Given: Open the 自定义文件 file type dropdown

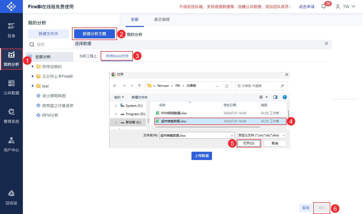Looking at the screenshot, I should click(x=284, y=135).
